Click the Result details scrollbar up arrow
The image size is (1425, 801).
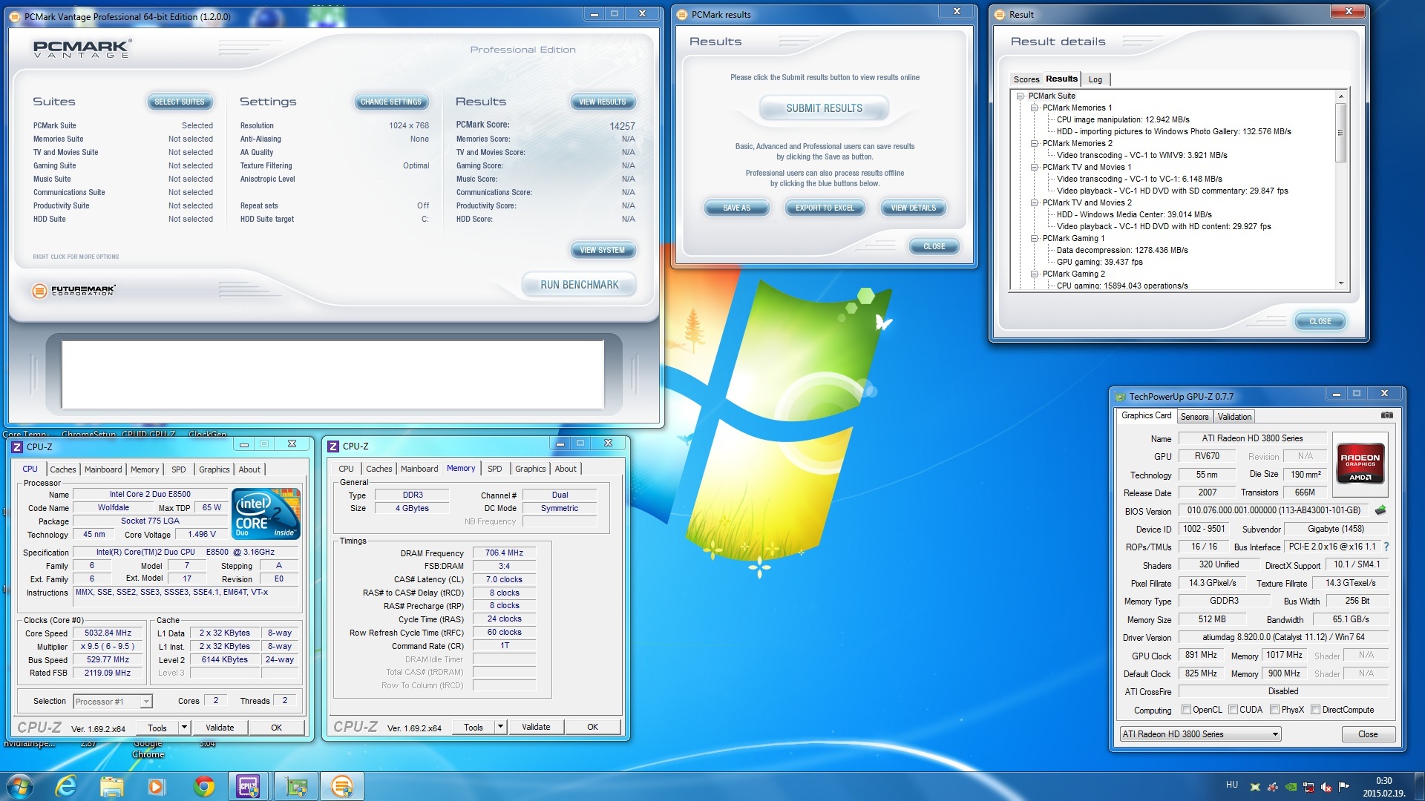(x=1340, y=96)
